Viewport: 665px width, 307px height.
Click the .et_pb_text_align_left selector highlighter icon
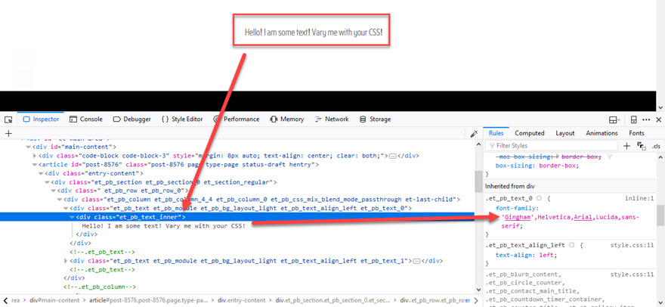(572, 245)
